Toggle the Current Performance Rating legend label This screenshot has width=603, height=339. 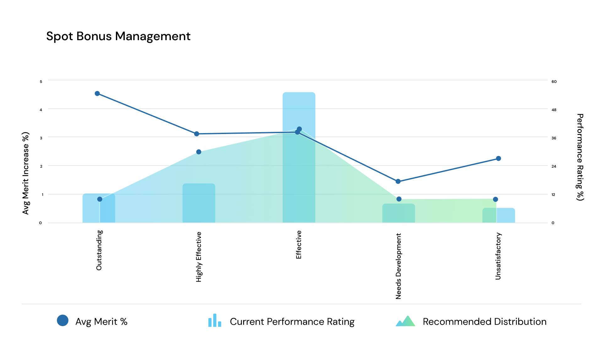(292, 322)
